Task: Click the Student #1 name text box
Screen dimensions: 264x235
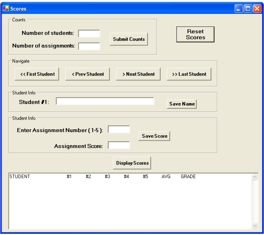Action: [x=105, y=102]
